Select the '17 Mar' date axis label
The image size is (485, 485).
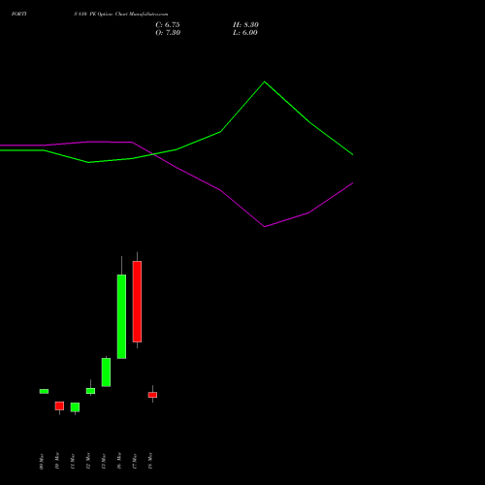pyautogui.click(x=135, y=461)
